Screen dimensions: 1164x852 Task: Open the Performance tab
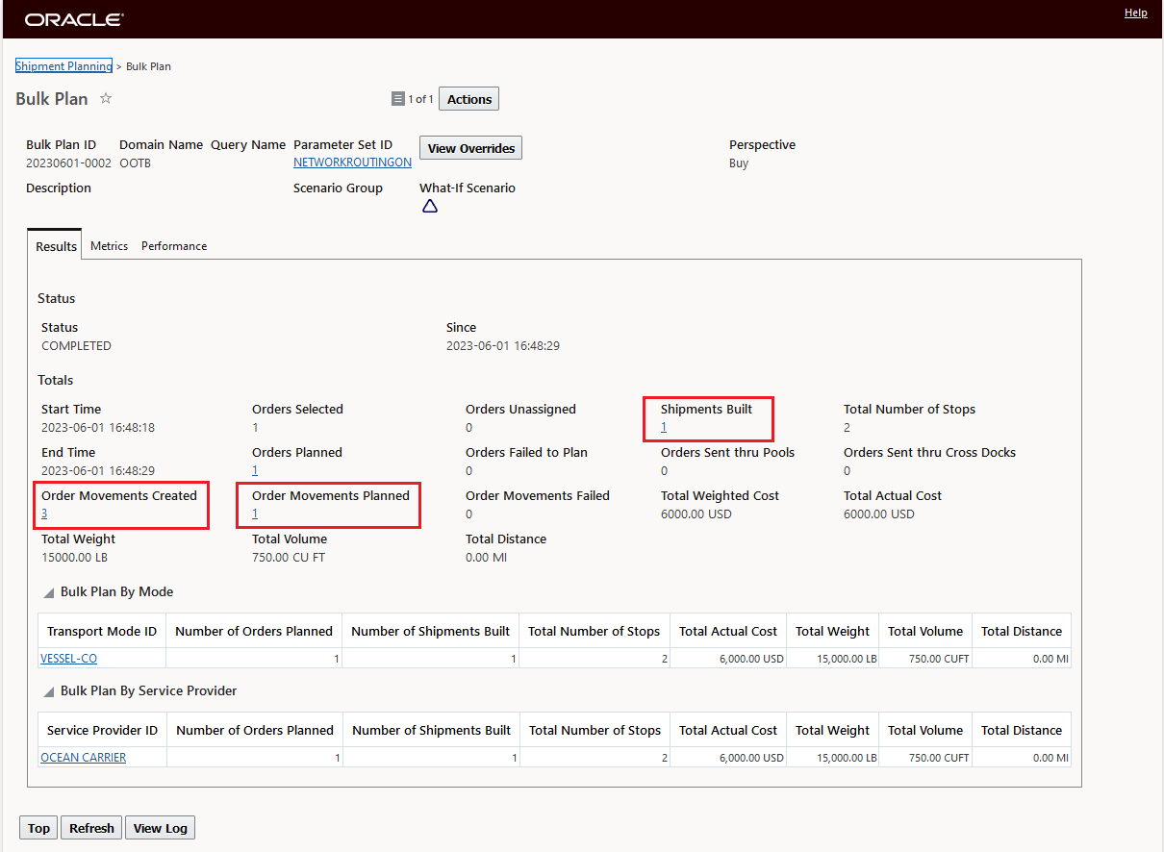click(174, 246)
